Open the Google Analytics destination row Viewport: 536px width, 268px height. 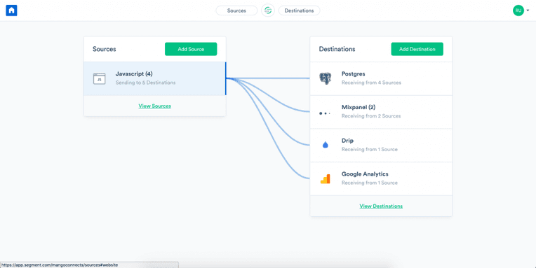pos(381,179)
